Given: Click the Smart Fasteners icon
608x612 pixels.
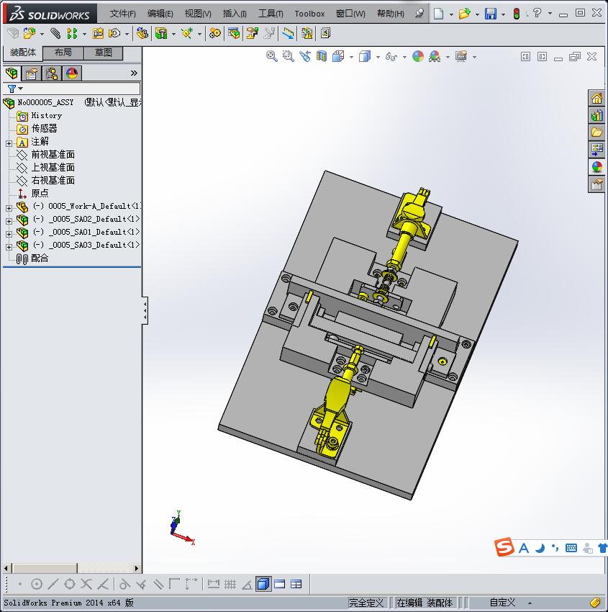Looking at the screenshot, I should point(98,34).
